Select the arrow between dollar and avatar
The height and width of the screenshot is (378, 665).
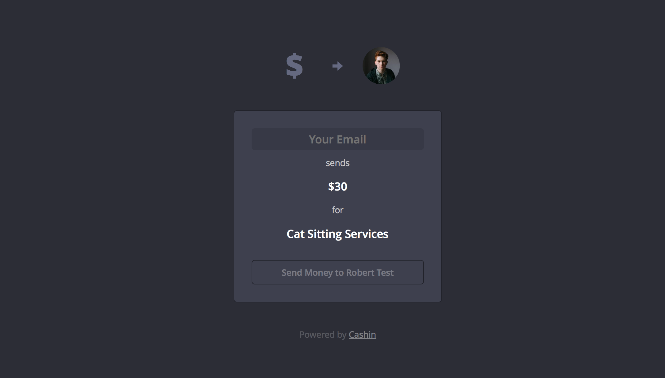(x=337, y=66)
